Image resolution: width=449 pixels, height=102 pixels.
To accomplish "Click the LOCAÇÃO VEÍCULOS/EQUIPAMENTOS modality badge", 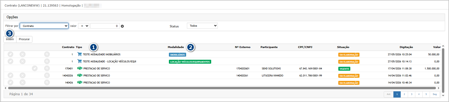I will [x=190, y=62].
